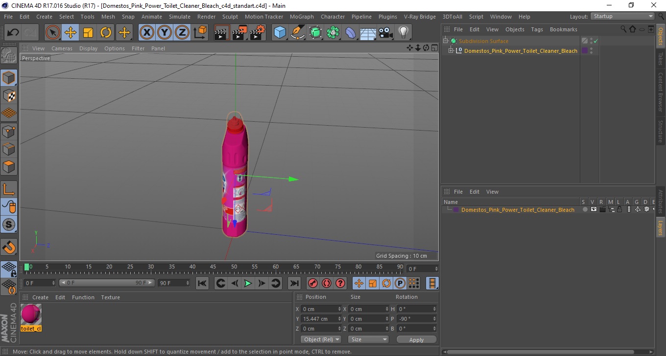
Task: Expand the Domestos object in Objects tree
Action: click(451, 50)
